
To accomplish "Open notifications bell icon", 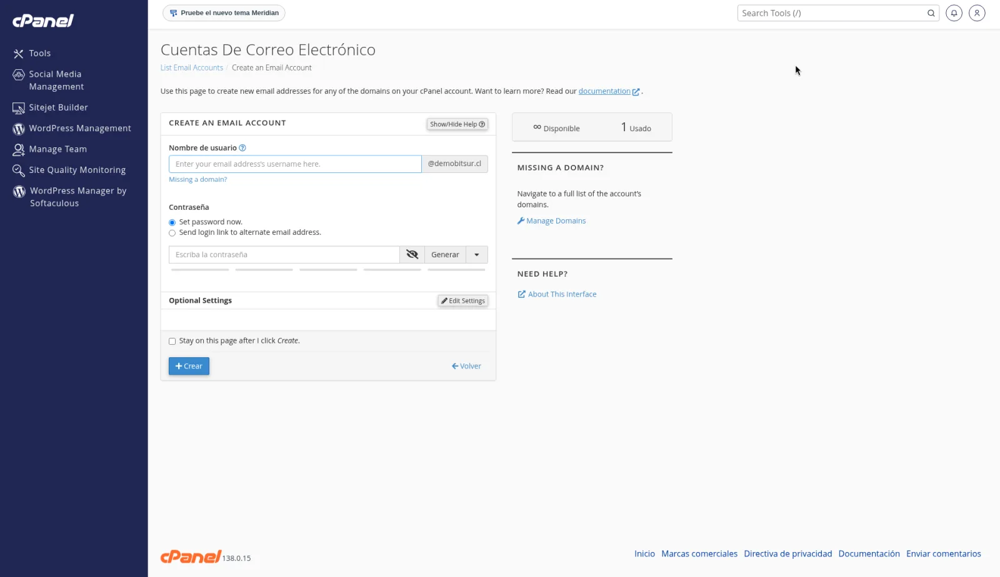I will pyautogui.click(x=954, y=13).
